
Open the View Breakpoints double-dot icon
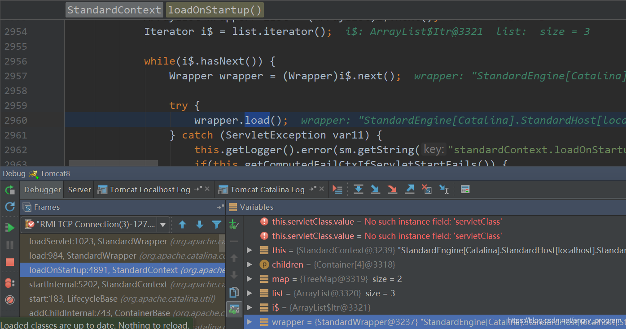tap(10, 283)
